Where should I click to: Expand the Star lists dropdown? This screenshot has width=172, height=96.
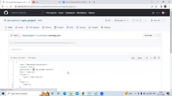pyautogui.click(x=164, y=21)
